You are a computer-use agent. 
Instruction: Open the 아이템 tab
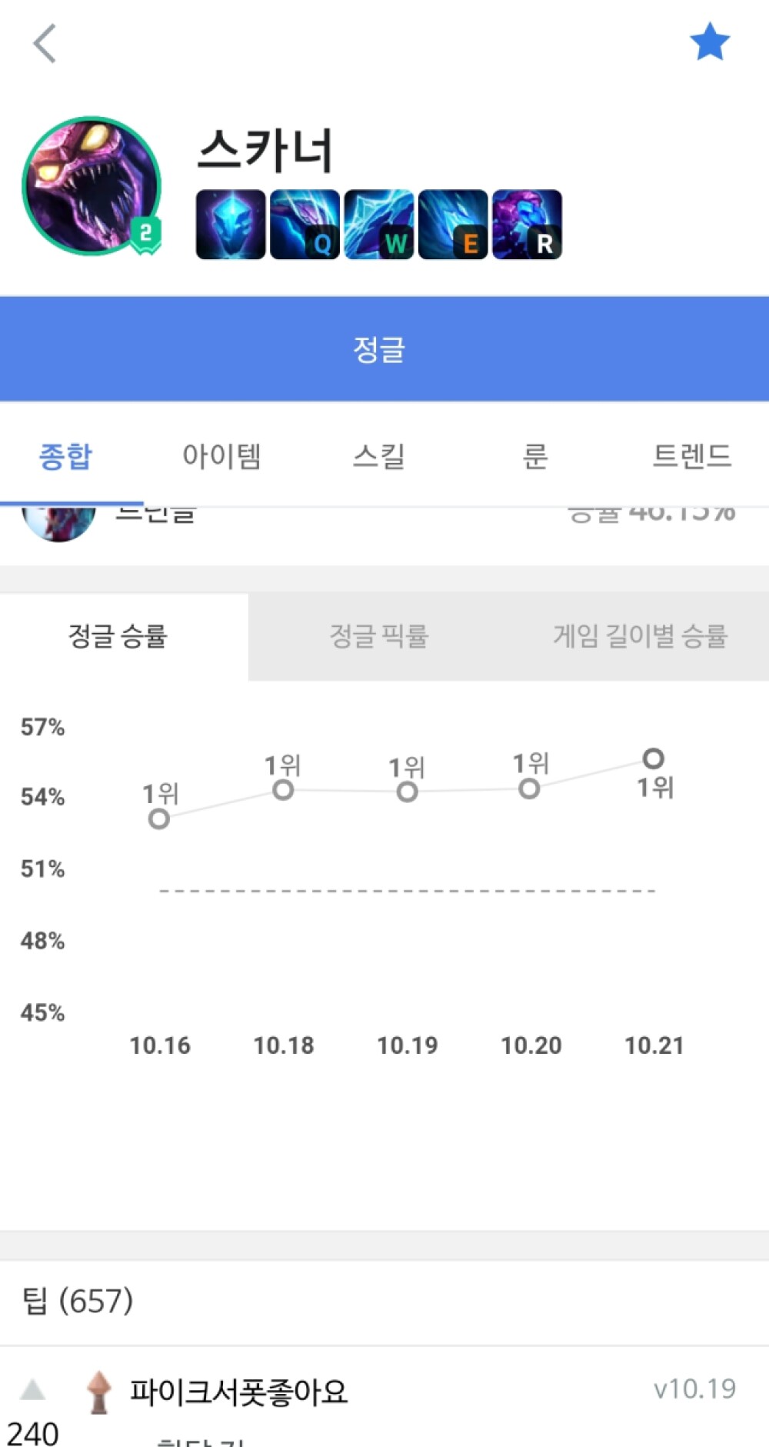pyautogui.click(x=222, y=456)
